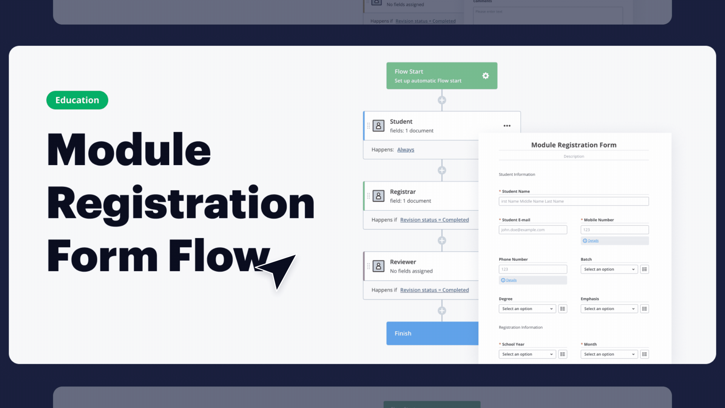This screenshot has width=725, height=408.
Task: Click Reviewer step person icon
Action: click(378, 266)
